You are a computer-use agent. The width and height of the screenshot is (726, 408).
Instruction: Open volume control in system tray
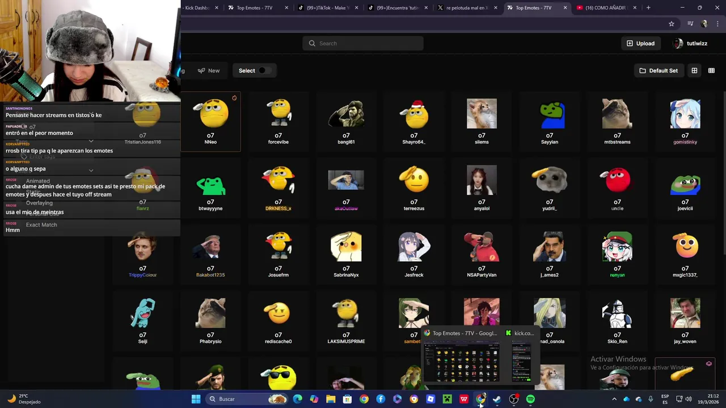tap(689, 399)
